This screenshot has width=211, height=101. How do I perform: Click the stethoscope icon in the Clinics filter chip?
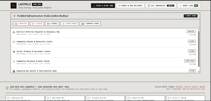coord(33,24)
